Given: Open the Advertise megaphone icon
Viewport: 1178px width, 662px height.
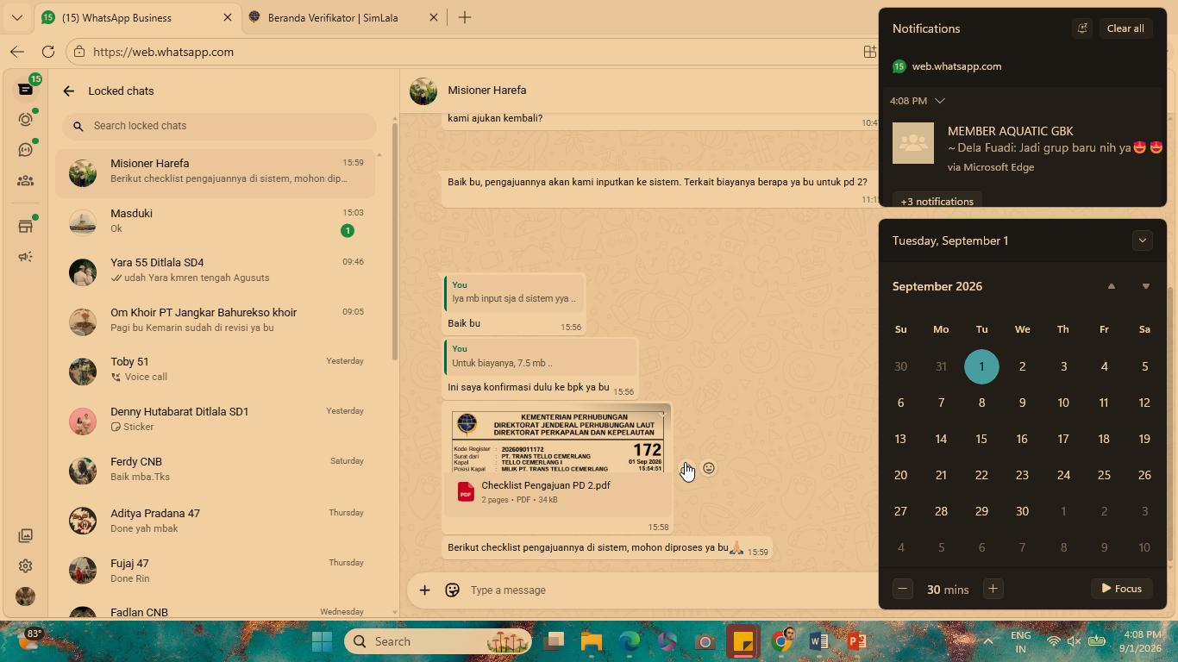Looking at the screenshot, I should click(x=25, y=257).
